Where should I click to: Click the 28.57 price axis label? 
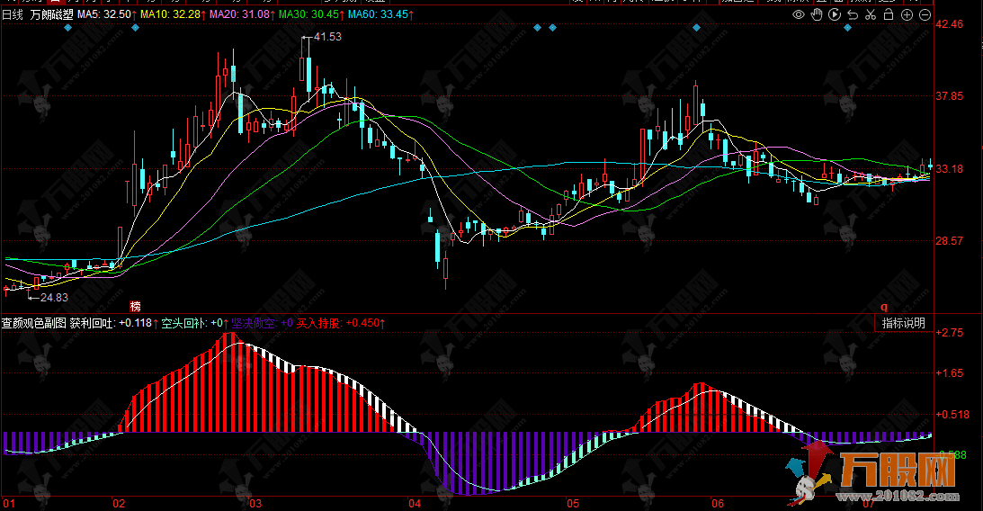tap(949, 241)
